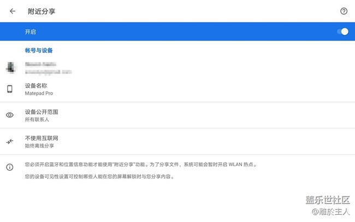Select the Matepad Pro device name value
This screenshot has height=222, width=355.
[39, 94]
